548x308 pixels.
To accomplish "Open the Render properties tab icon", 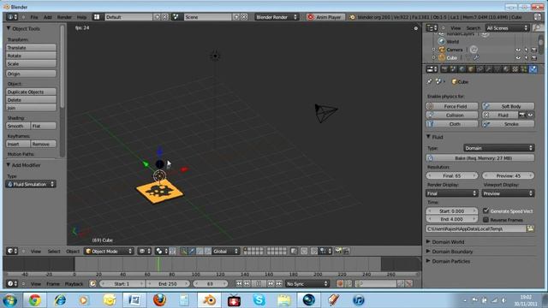I will coord(444,69).
